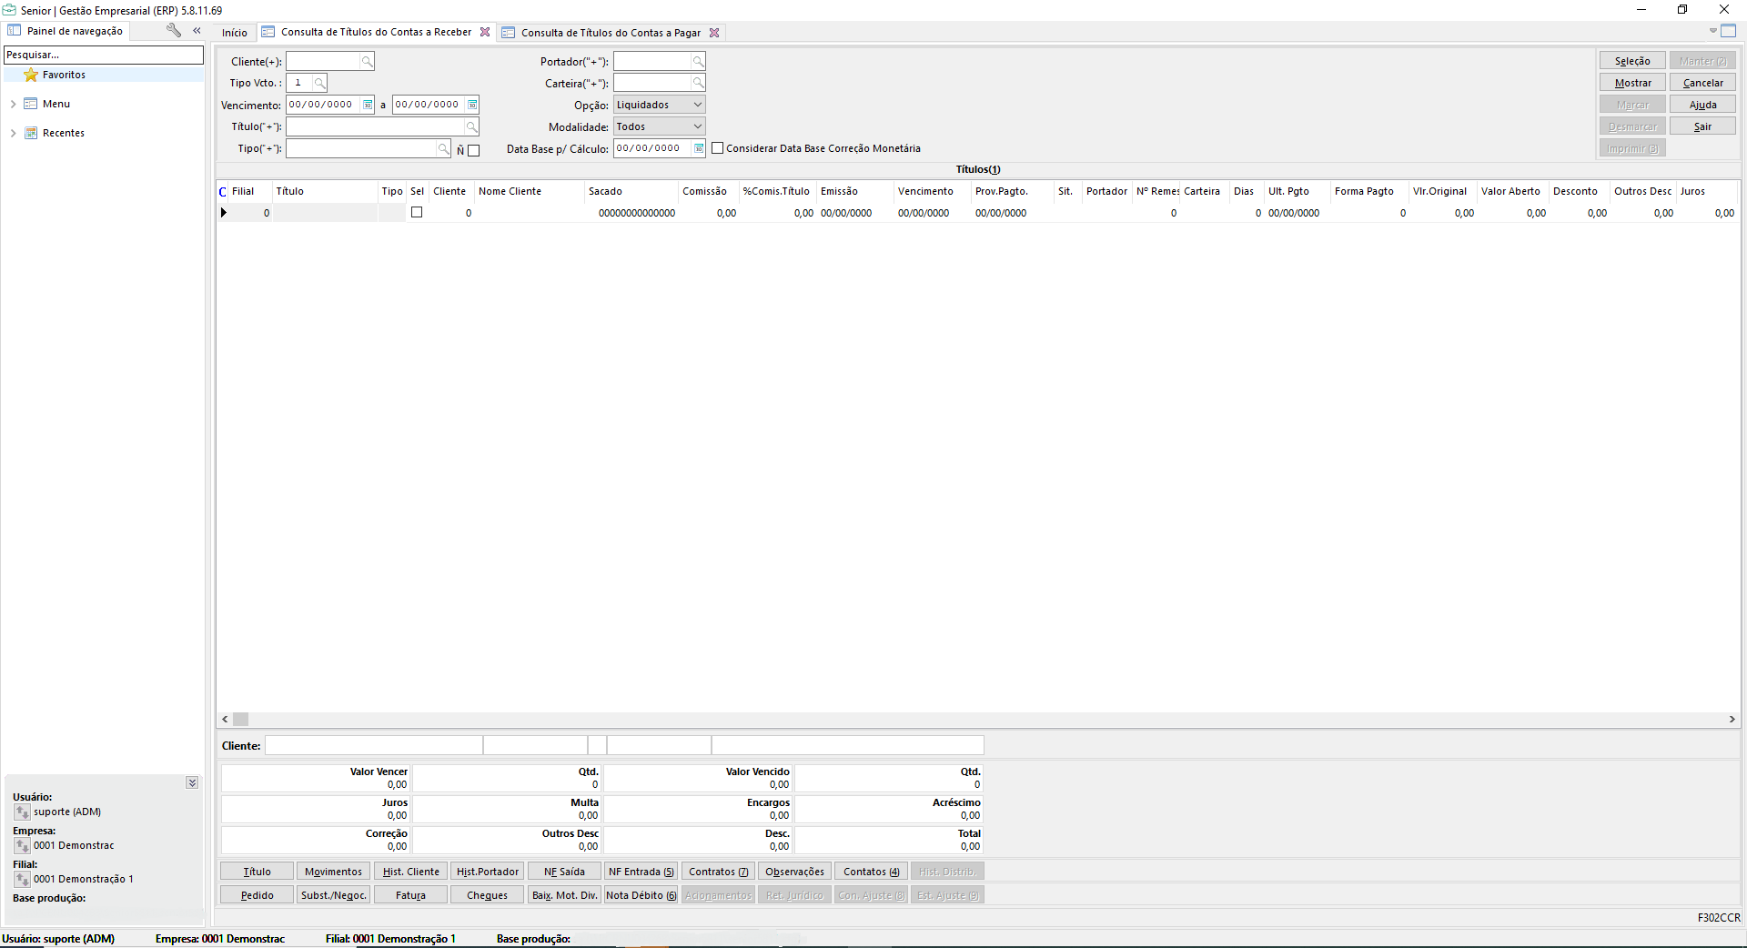
Task: Expand the Menu tree node
Action: coord(13,104)
